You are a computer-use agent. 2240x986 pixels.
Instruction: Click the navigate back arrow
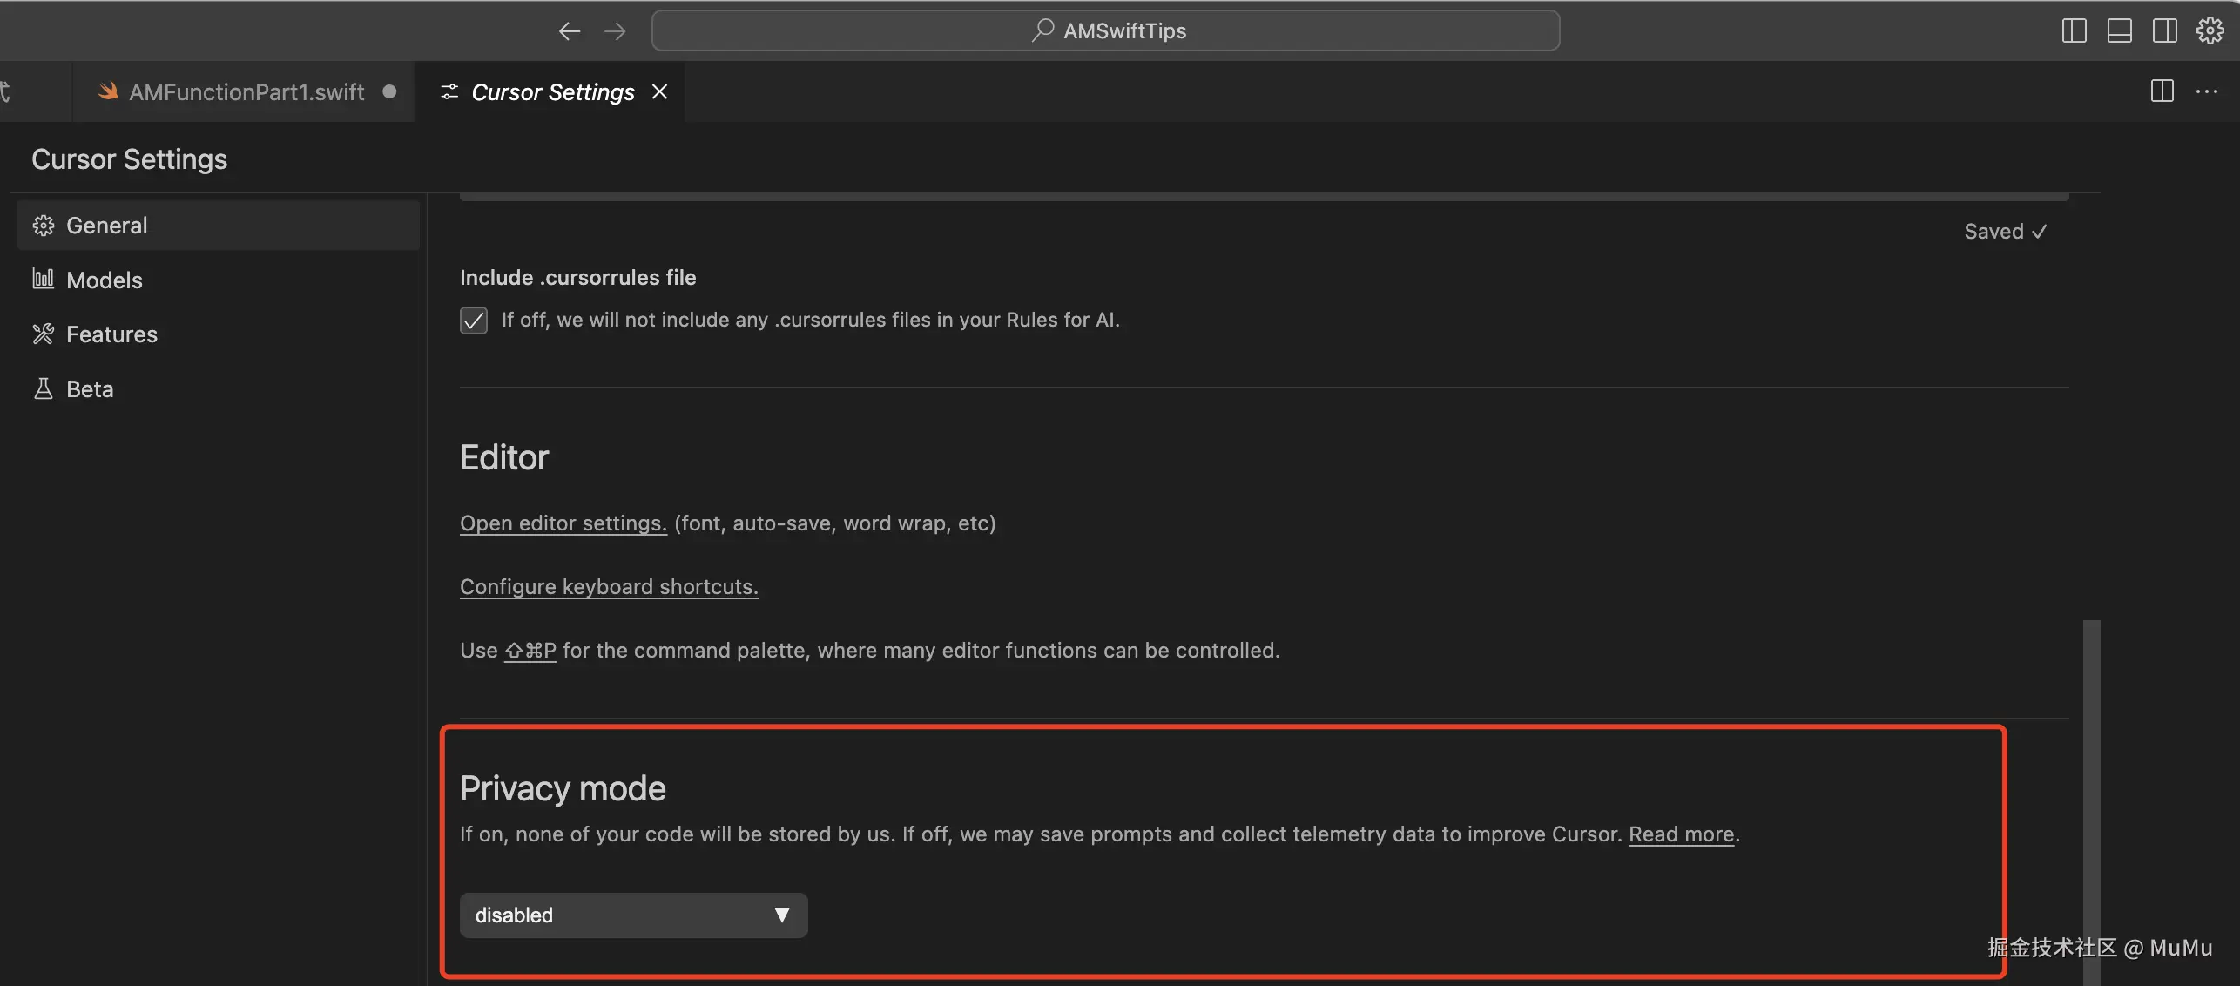click(569, 31)
